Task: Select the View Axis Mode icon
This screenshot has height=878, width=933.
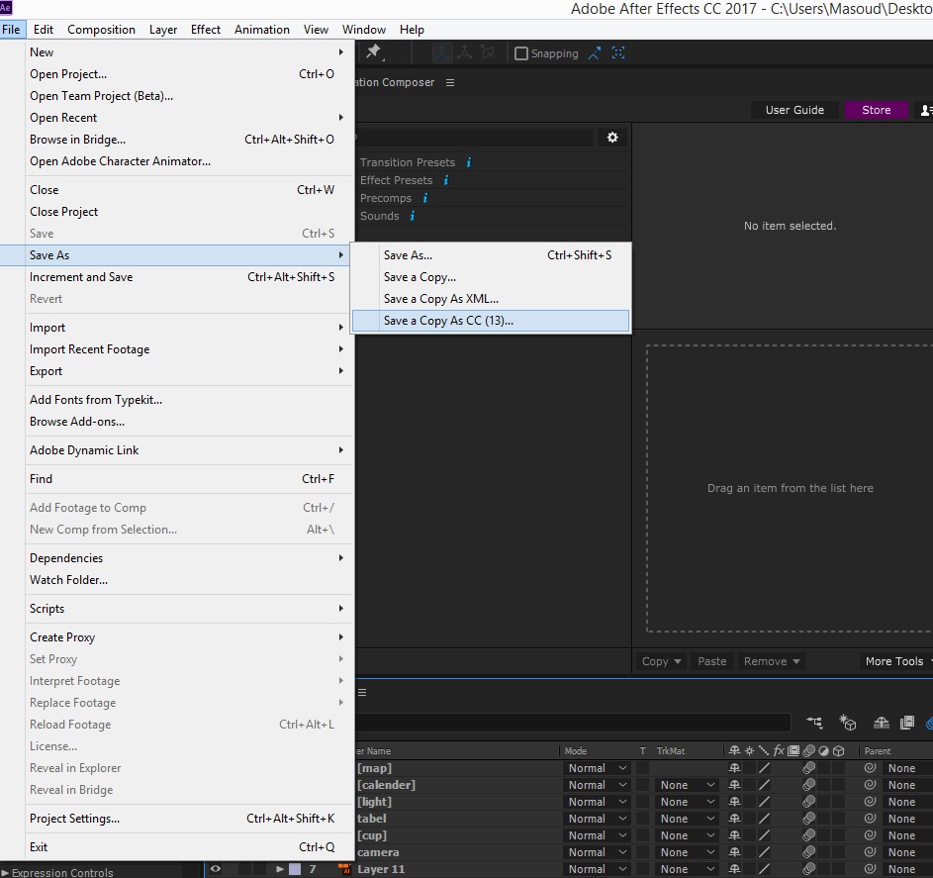Action: [x=488, y=53]
